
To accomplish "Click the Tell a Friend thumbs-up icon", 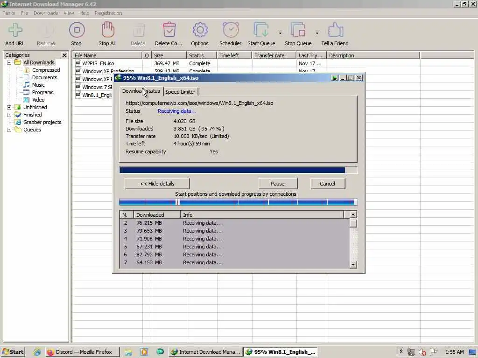I will tap(335, 30).
